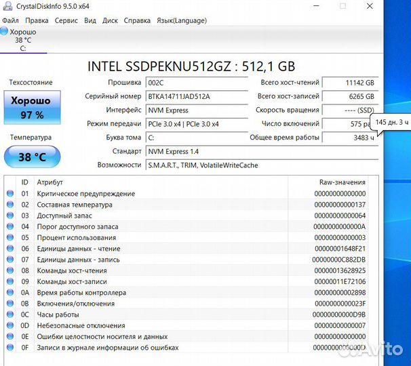Click raw value 0000013628925
411x366 pixels.
(x=340, y=270)
